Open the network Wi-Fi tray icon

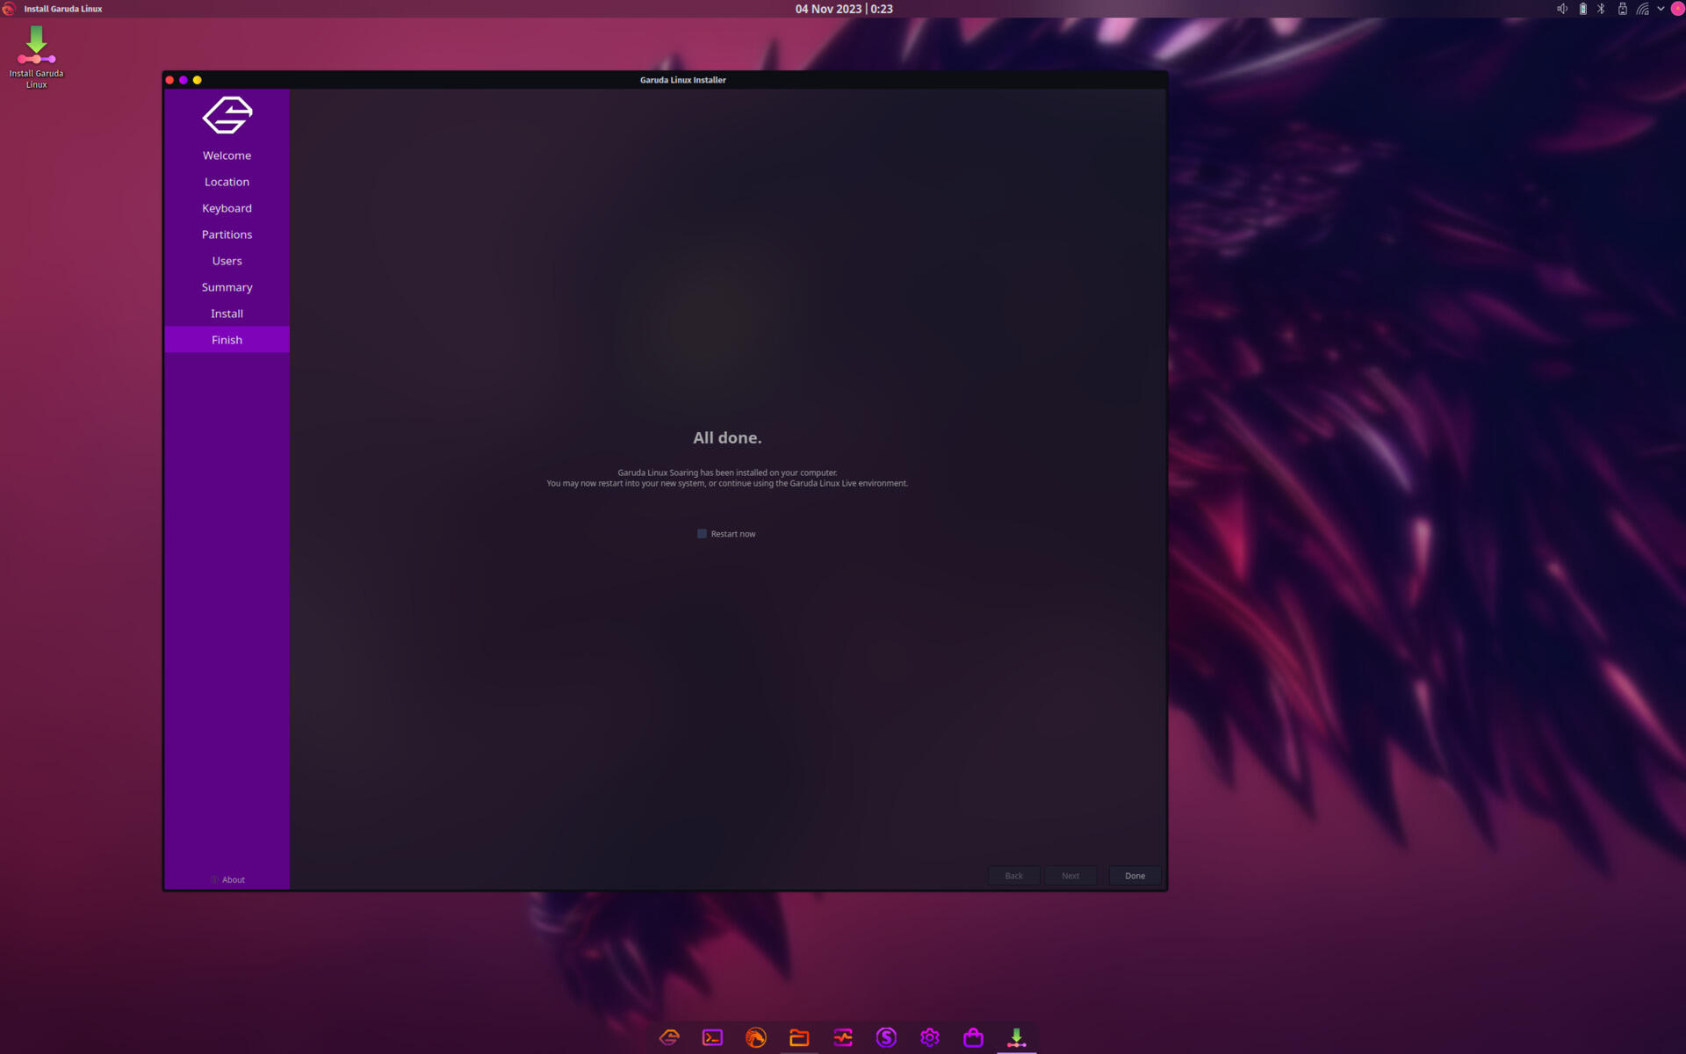(x=1642, y=9)
